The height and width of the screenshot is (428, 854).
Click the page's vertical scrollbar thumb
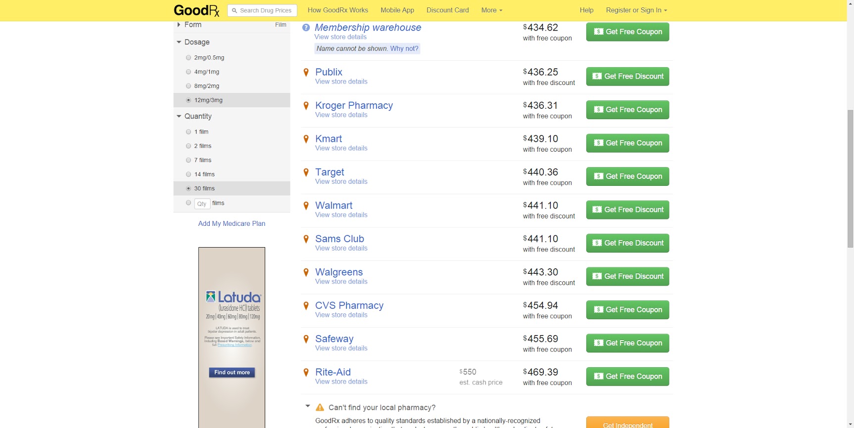tap(850, 178)
